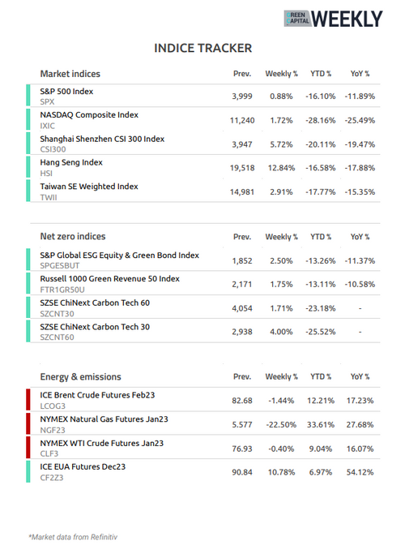Select the Energy & emissions section header
Image resolution: width=405 pixels, height=554 pixels.
(x=80, y=376)
